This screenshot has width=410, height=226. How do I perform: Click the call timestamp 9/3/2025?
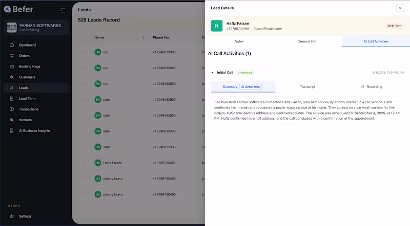[x=388, y=73]
